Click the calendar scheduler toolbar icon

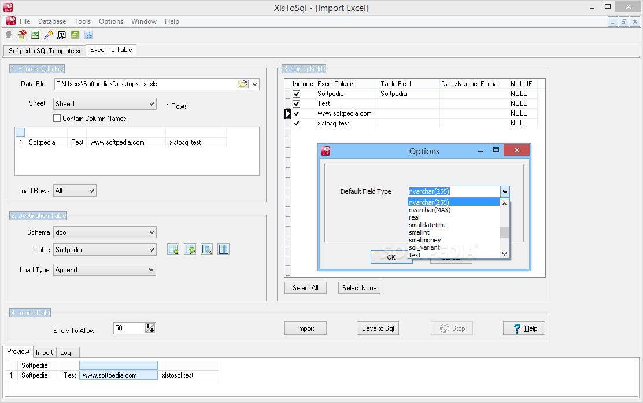pyautogui.click(x=61, y=35)
